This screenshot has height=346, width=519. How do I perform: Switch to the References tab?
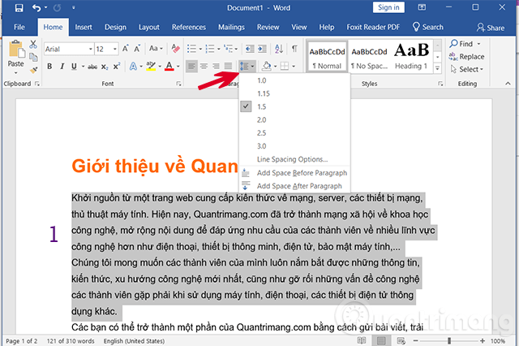tap(189, 27)
